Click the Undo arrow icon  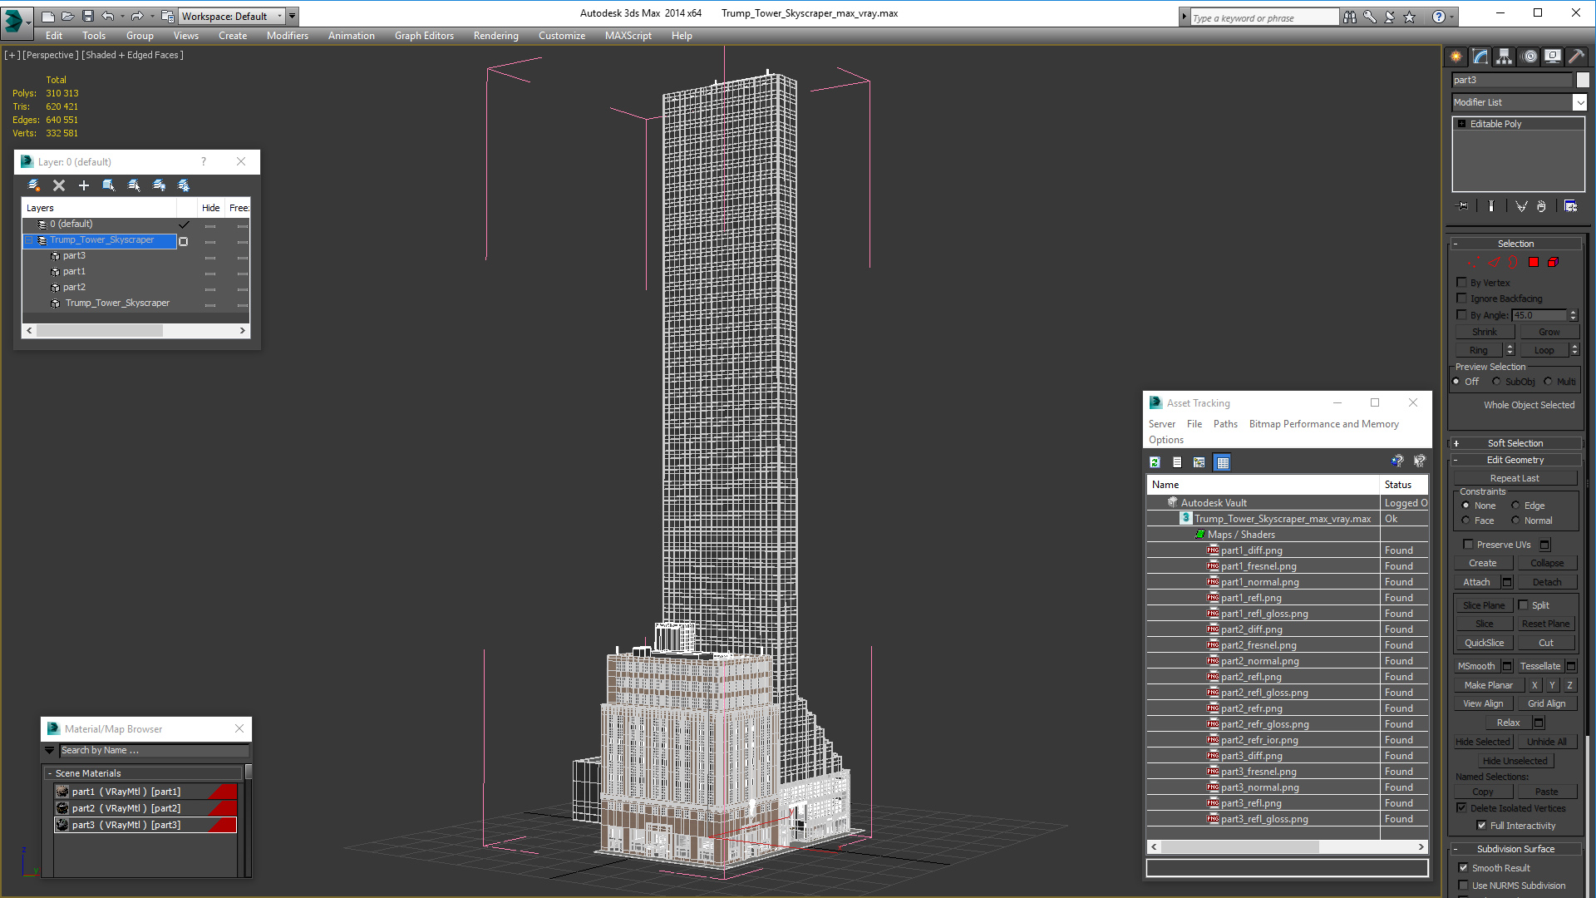[x=108, y=16]
